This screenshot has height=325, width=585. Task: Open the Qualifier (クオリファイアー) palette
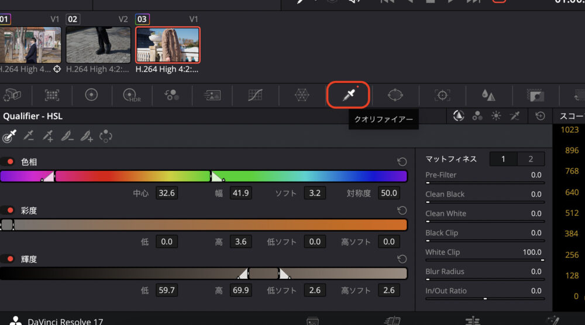tap(349, 95)
